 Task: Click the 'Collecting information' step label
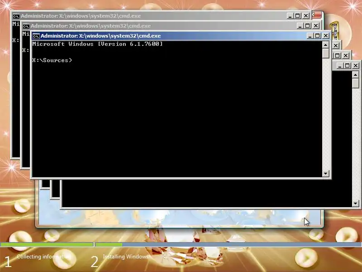[43, 257]
